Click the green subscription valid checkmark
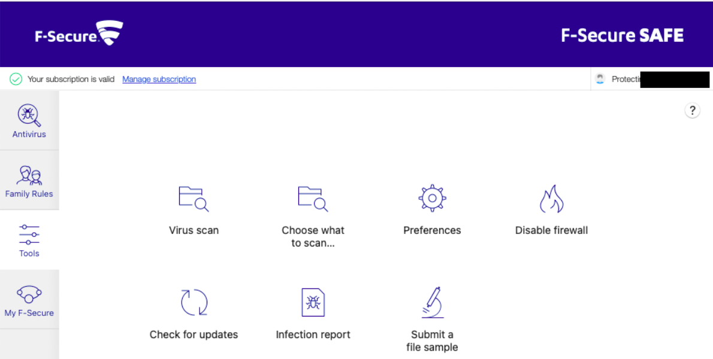 point(16,79)
